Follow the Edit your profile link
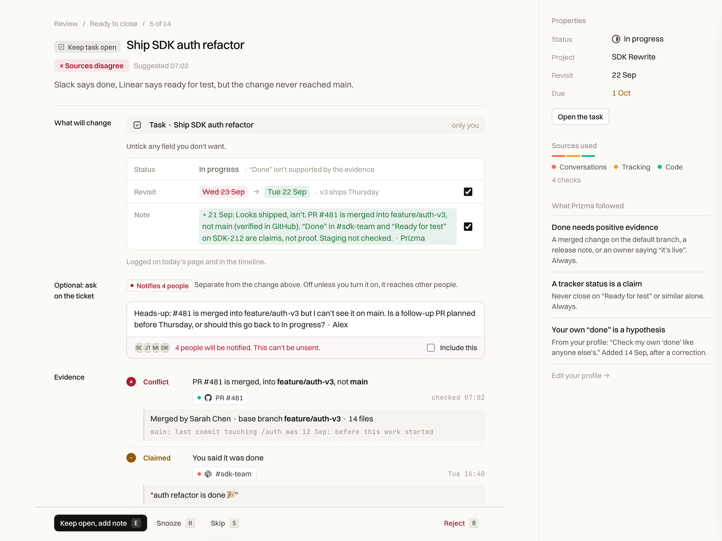Screen dimensions: 722x541 [x=580, y=375]
